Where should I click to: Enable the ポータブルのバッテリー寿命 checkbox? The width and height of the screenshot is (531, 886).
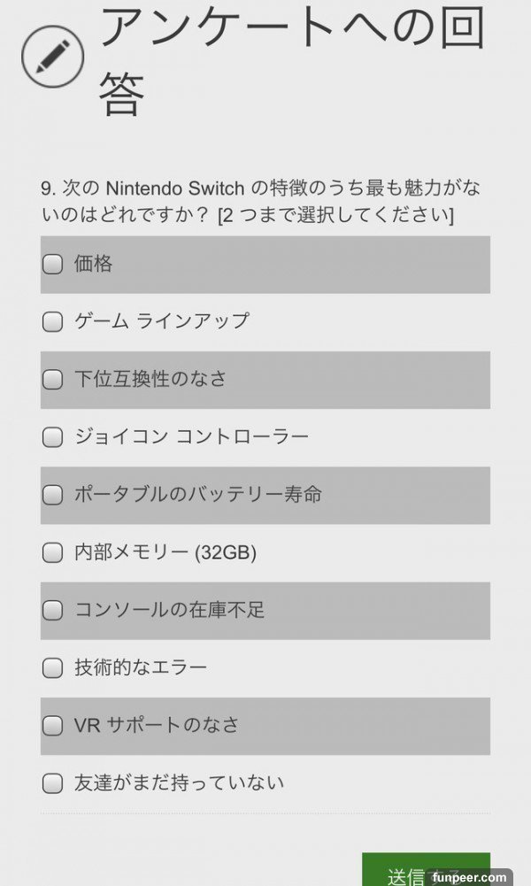coord(53,494)
